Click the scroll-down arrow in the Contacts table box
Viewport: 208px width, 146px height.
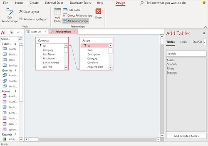point(66,67)
